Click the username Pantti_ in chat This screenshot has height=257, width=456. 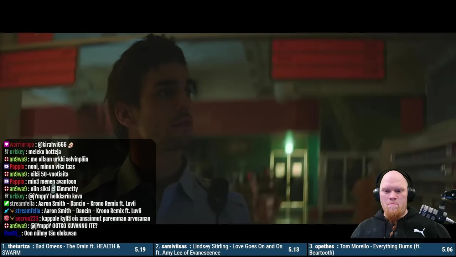[x=12, y=233]
